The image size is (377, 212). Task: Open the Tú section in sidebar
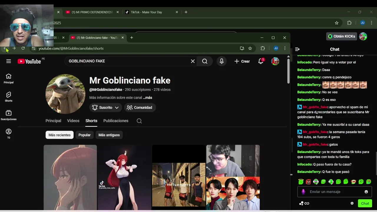pos(9,134)
